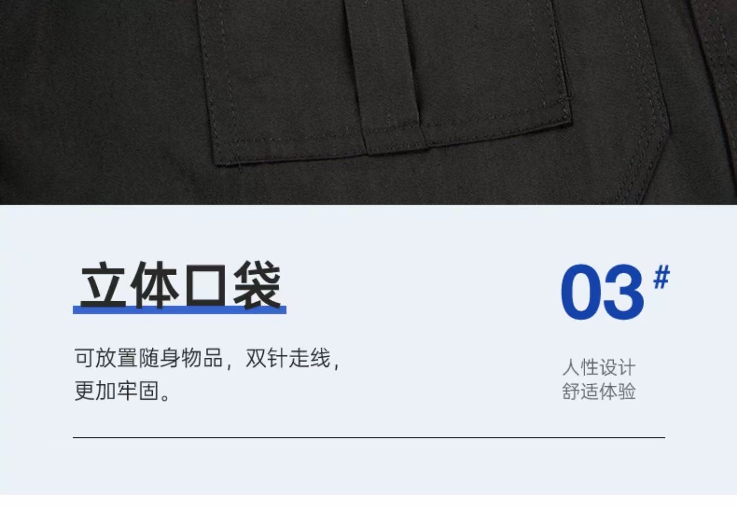Click the thin horizontal divider line
The width and height of the screenshot is (737, 509).
click(x=368, y=437)
